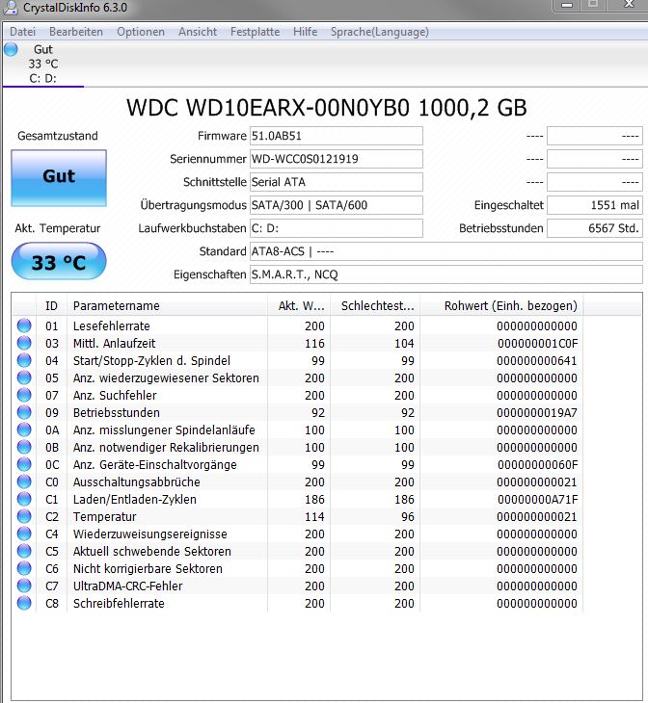Click the Standard field ATA8-ACS

[445, 251]
